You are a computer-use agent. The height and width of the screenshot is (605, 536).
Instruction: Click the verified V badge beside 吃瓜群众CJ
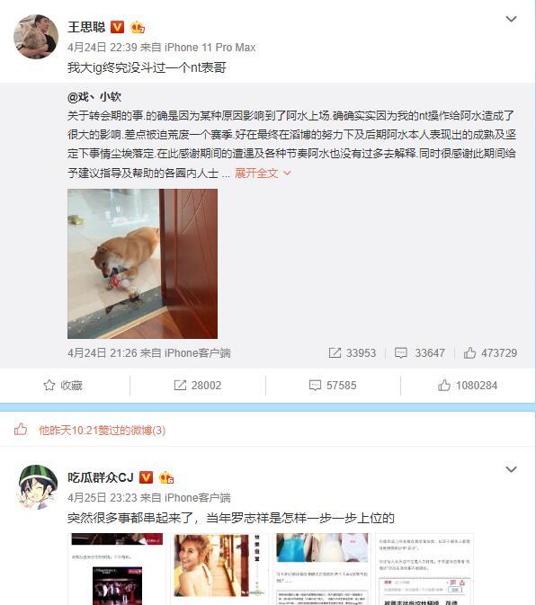tap(146, 477)
